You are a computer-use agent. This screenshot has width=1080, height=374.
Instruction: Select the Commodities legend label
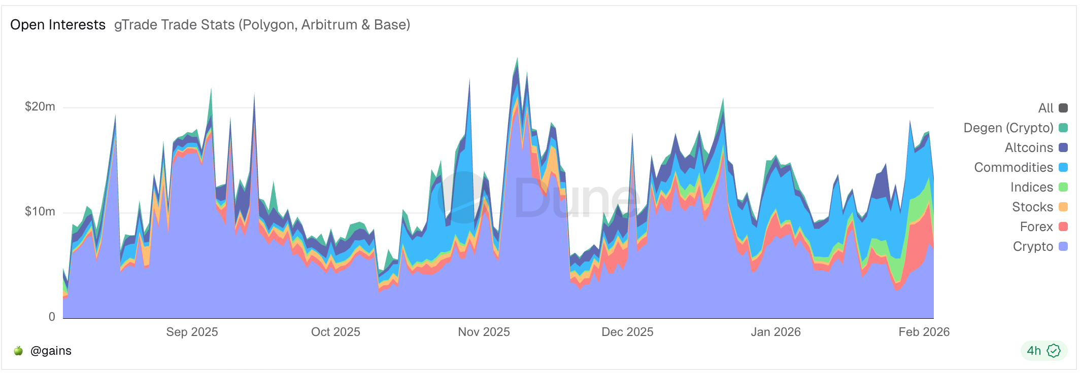tap(1013, 167)
